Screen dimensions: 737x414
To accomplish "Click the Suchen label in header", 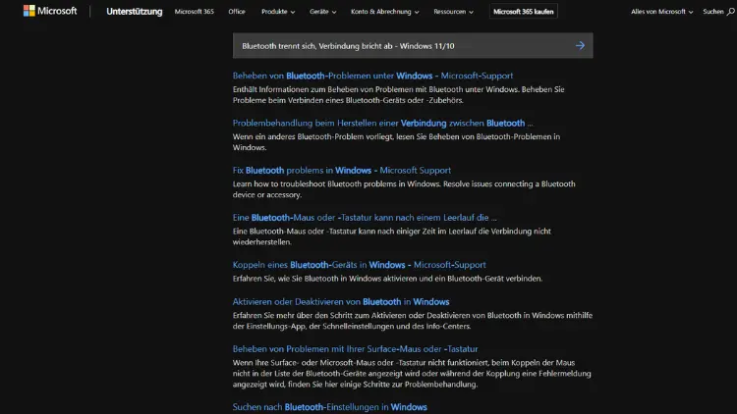I will click(x=713, y=11).
